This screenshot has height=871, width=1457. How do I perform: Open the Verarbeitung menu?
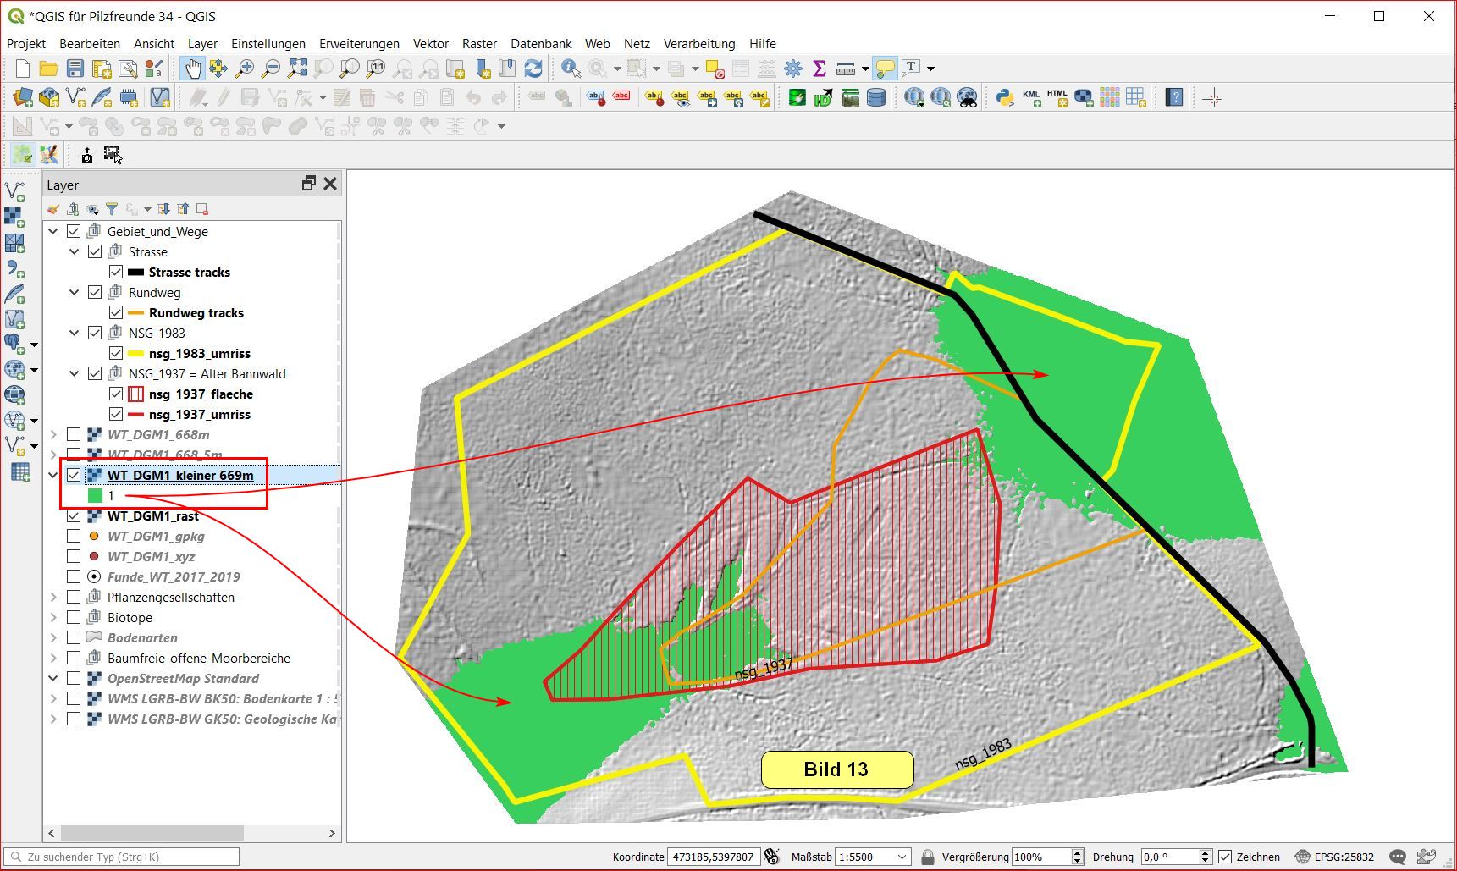click(x=698, y=44)
